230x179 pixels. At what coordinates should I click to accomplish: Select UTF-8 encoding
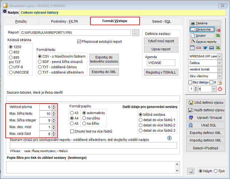coord(11,67)
